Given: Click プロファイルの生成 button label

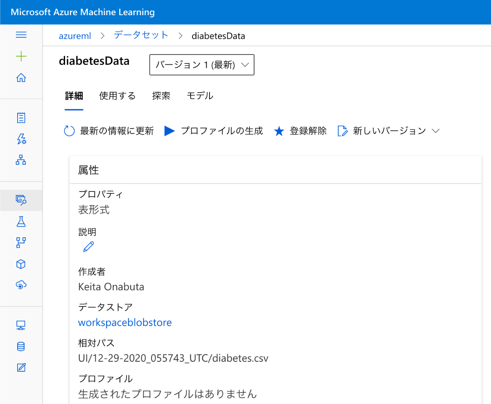Looking at the screenshot, I should [x=222, y=131].
